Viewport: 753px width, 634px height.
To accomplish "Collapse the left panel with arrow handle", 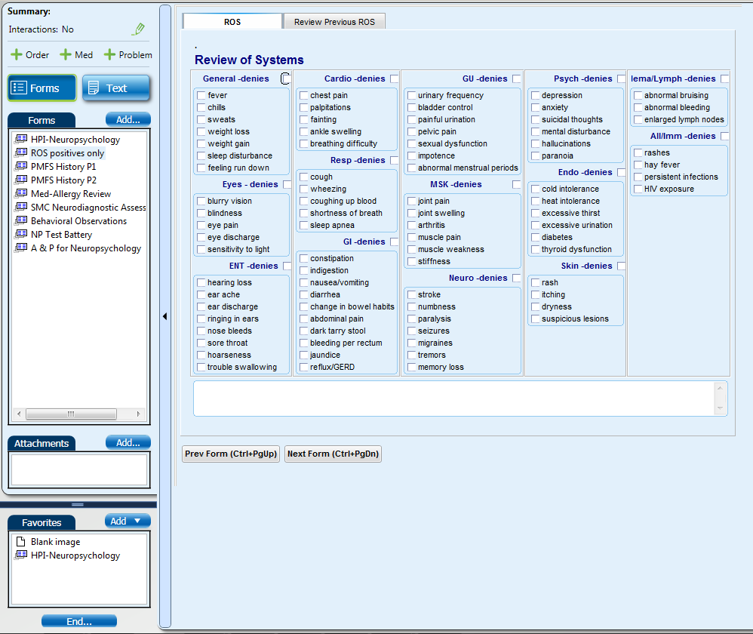I will click(x=164, y=316).
